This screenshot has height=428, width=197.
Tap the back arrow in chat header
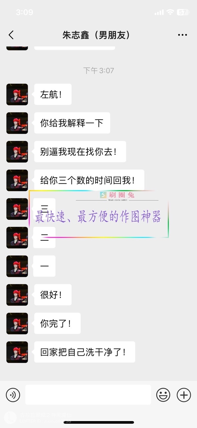point(11,35)
